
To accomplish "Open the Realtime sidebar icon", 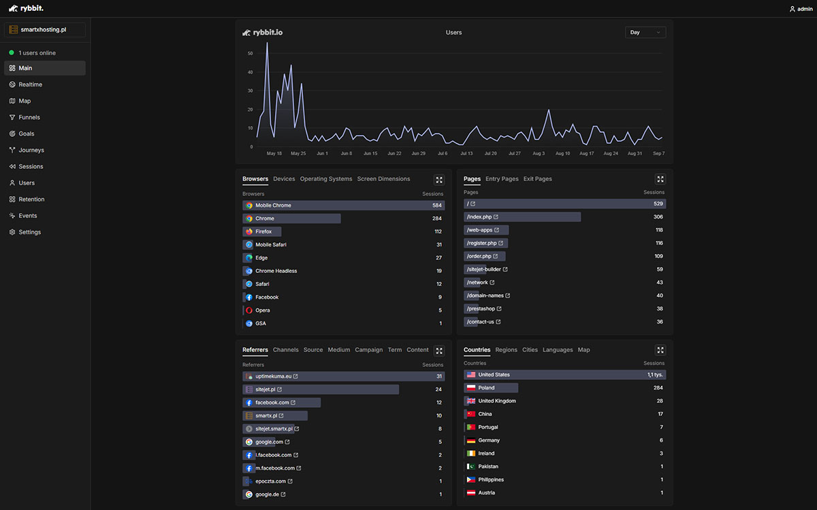I will 12,84.
